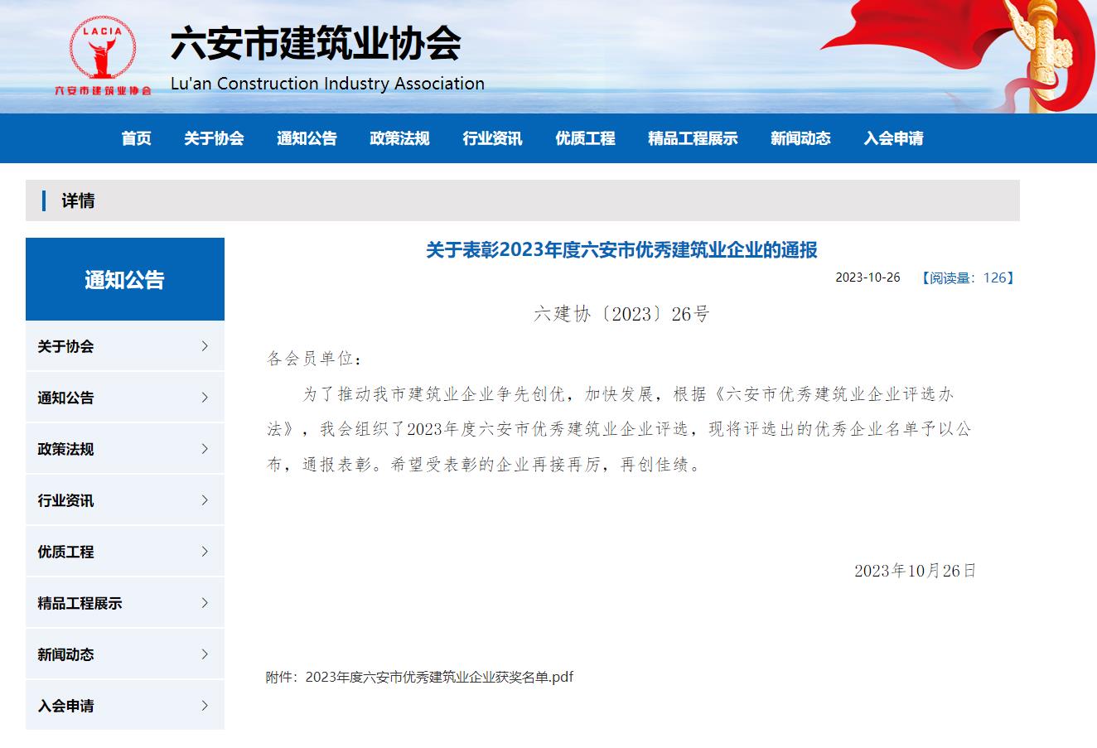This screenshot has height=748, width=1097.
Task: Select 行业资讯 in the left sidebar
Action: pyautogui.click(x=125, y=500)
